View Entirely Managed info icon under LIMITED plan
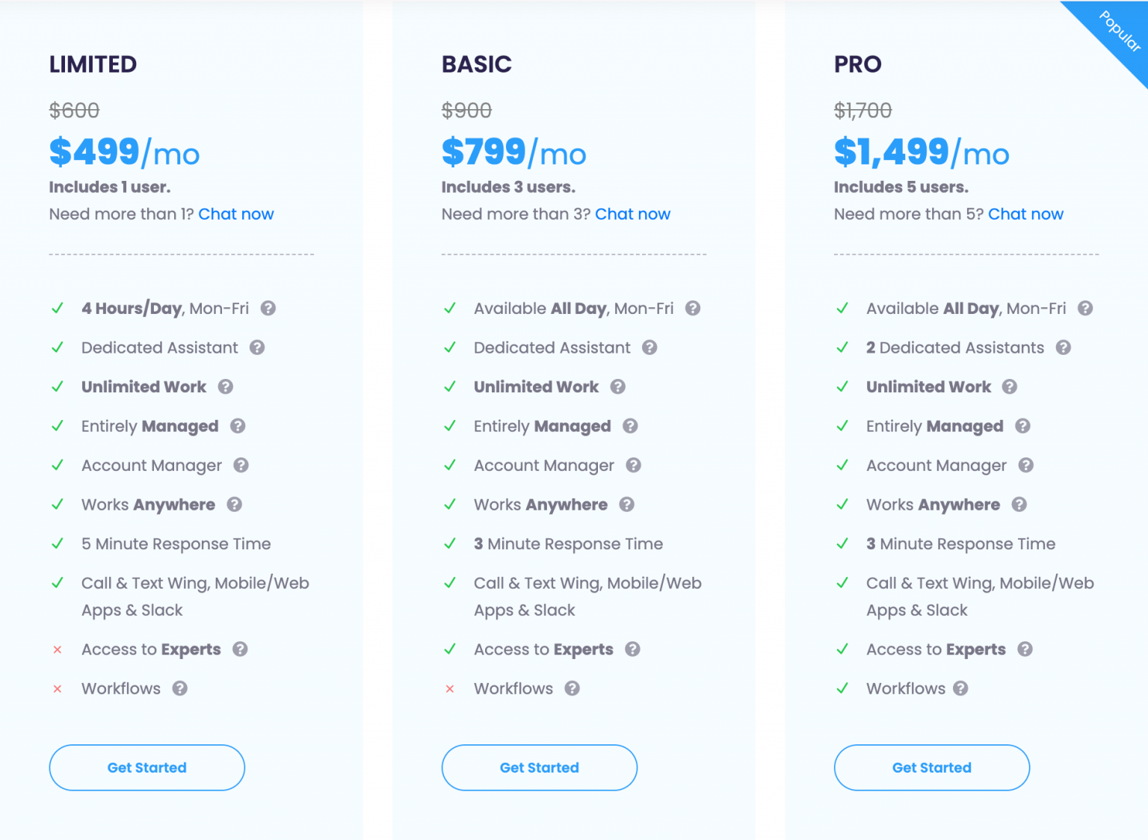This screenshot has width=1148, height=840. [238, 426]
